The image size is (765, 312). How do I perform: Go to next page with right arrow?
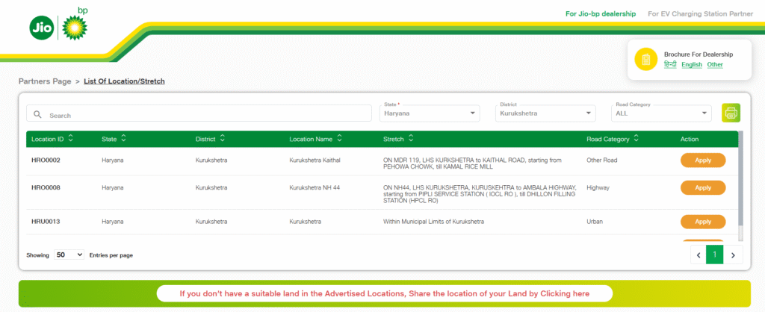[734, 255]
